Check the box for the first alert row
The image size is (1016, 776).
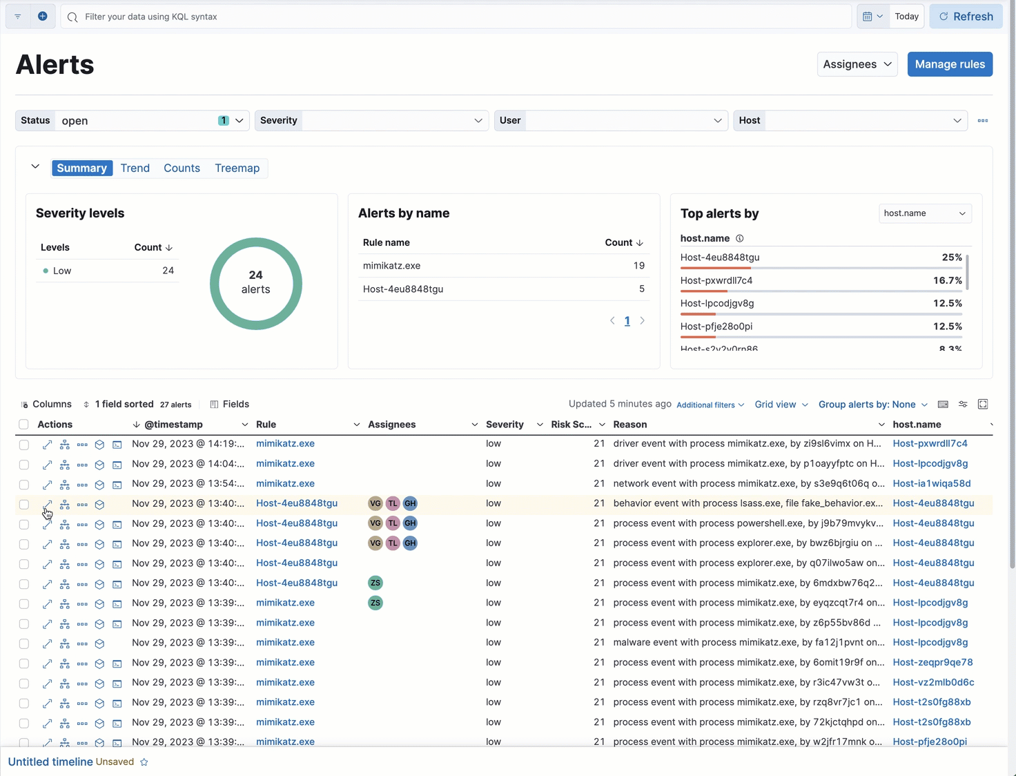[x=24, y=445]
